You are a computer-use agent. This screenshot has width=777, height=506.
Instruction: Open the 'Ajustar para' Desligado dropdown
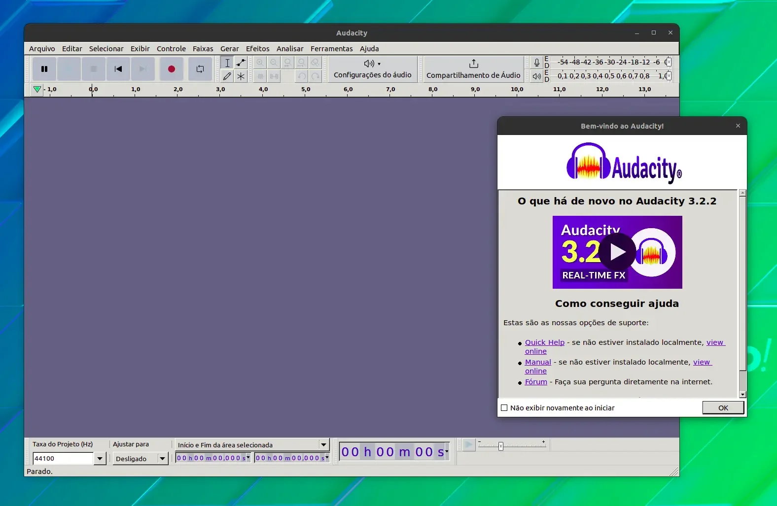[x=141, y=459]
